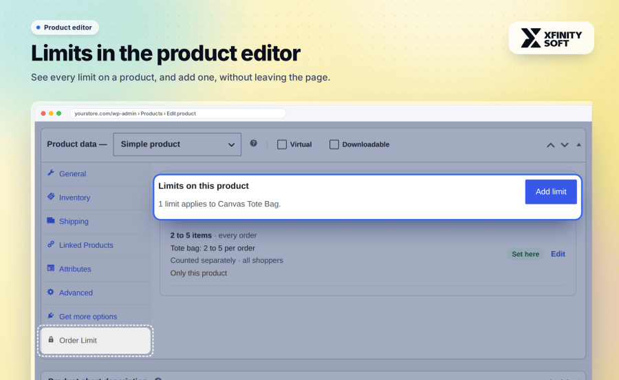
Task: Click Edit on the tote bag limit
Action: click(x=558, y=254)
